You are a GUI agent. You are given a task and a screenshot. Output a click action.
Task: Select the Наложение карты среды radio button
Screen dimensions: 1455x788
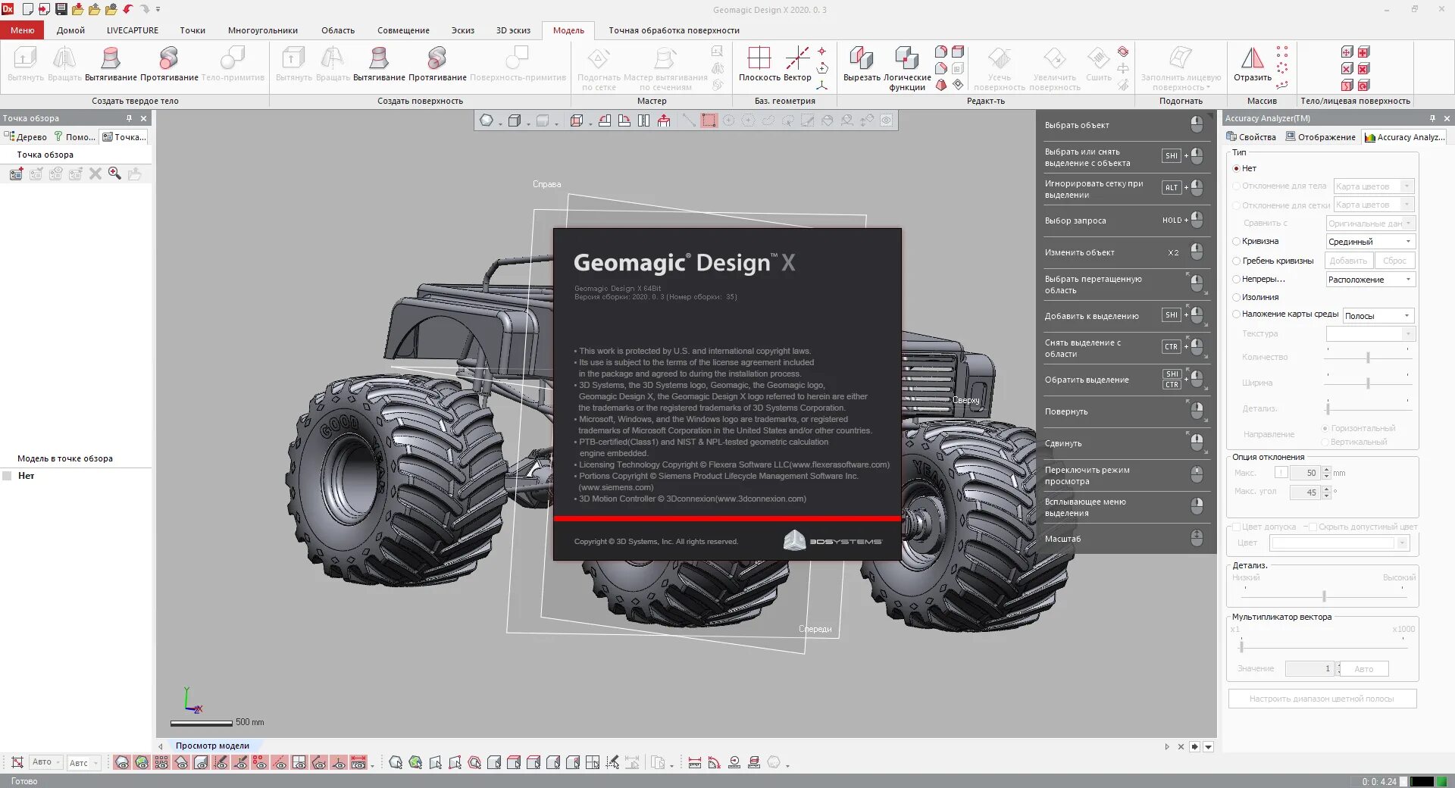pyautogui.click(x=1236, y=314)
